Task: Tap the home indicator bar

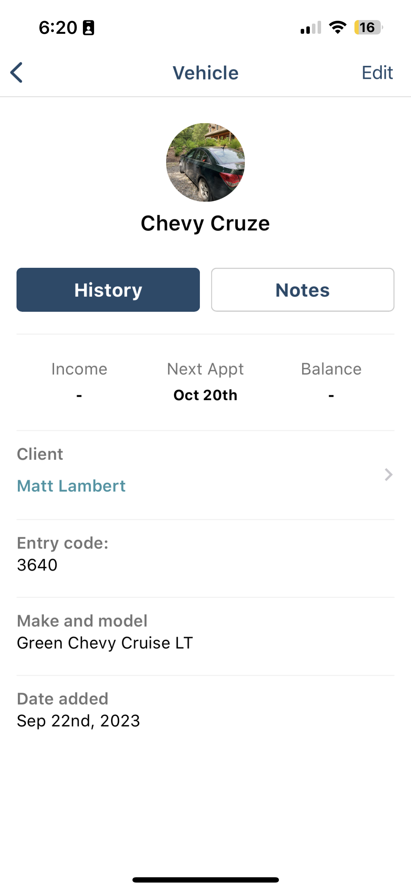Action: click(205, 880)
